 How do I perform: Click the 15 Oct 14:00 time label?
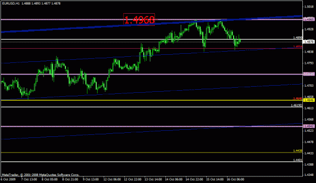(x=215, y=179)
